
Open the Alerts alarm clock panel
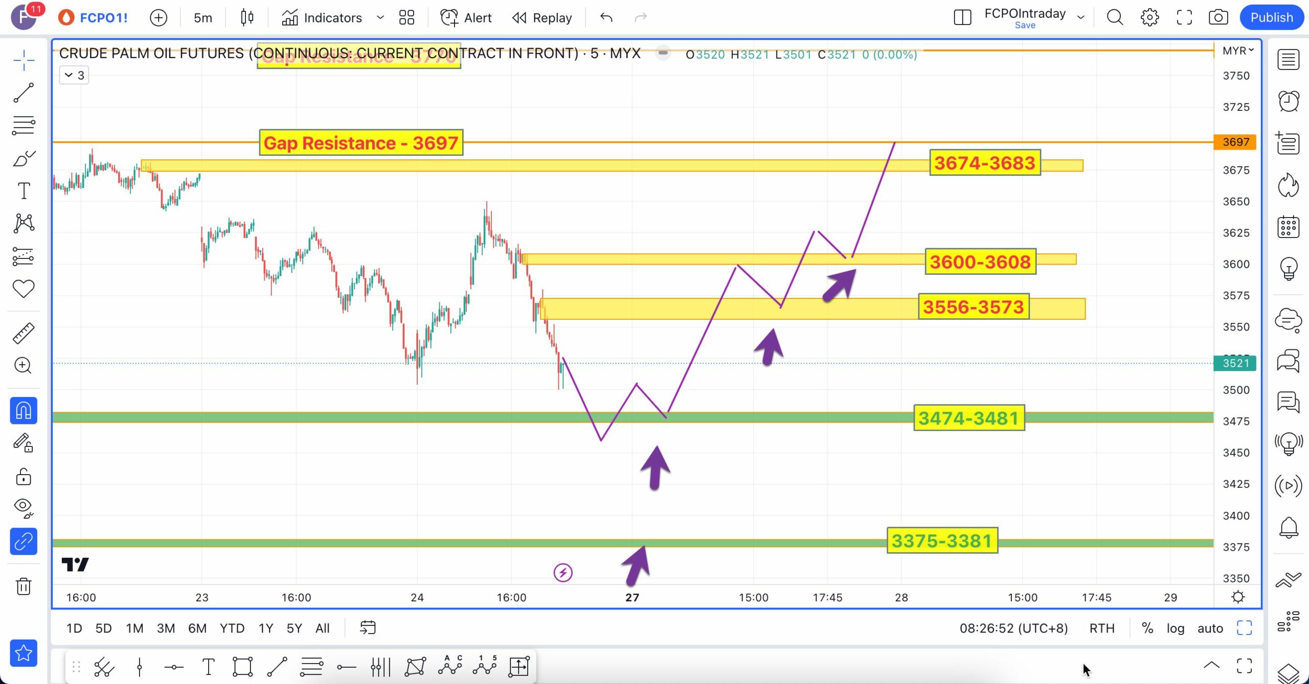[1288, 101]
